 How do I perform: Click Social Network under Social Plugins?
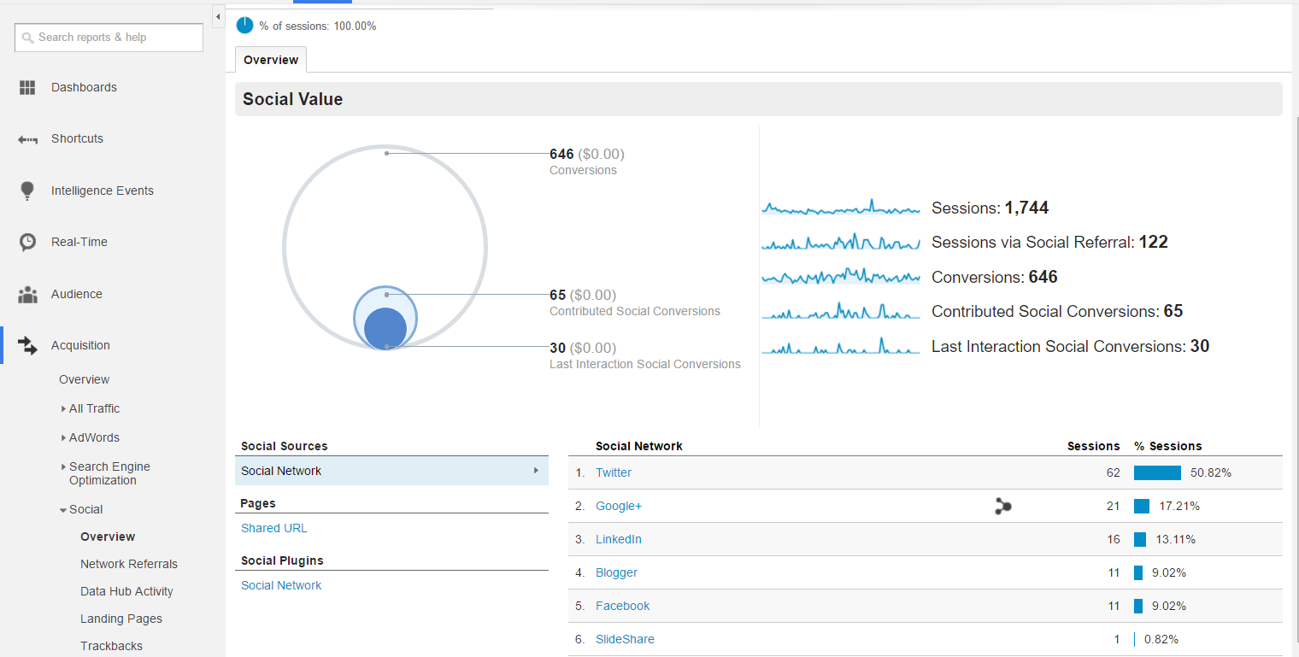(281, 585)
